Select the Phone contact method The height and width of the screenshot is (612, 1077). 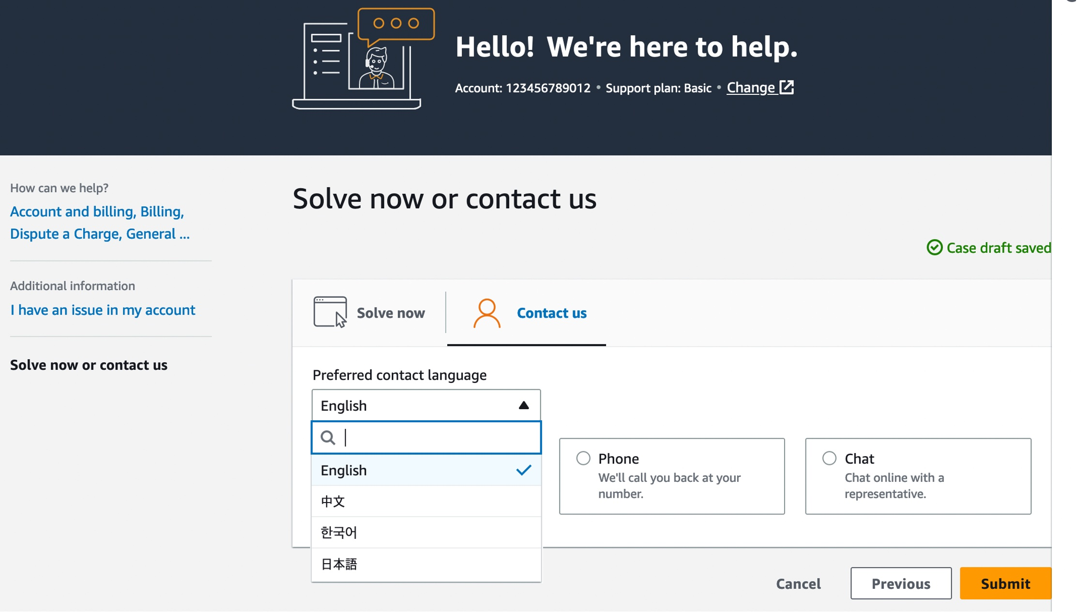click(x=583, y=458)
